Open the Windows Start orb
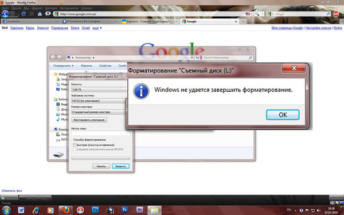 tap(6, 210)
